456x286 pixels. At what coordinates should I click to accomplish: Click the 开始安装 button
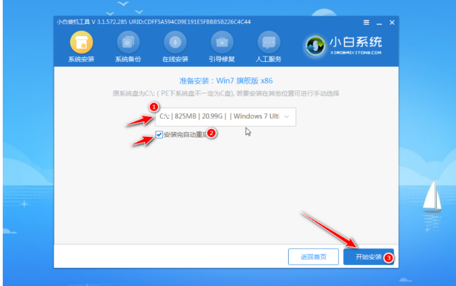(x=368, y=257)
